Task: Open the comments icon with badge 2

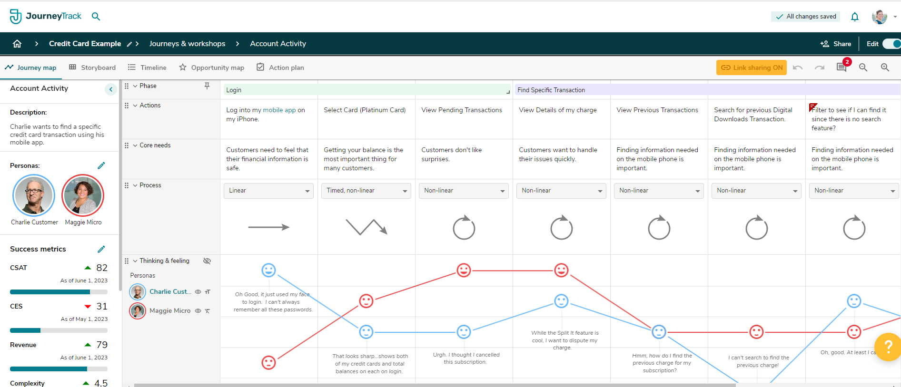Action: pyautogui.click(x=842, y=67)
